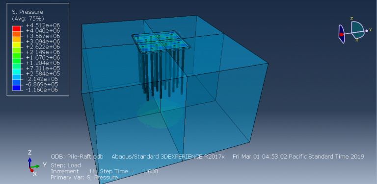
Task: Select the cyan swatch +2.584e+05
Action: pos(16,71)
